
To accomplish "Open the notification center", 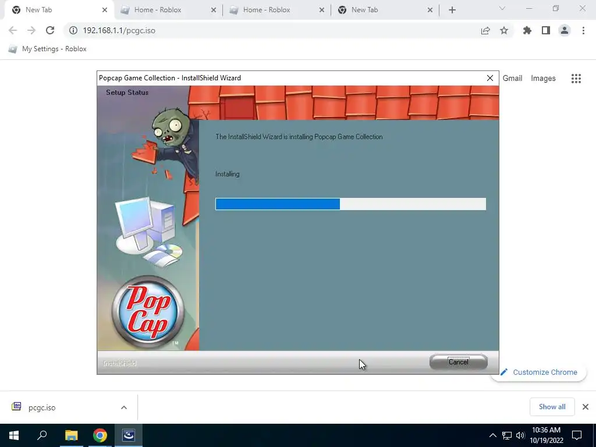I will [577, 435].
